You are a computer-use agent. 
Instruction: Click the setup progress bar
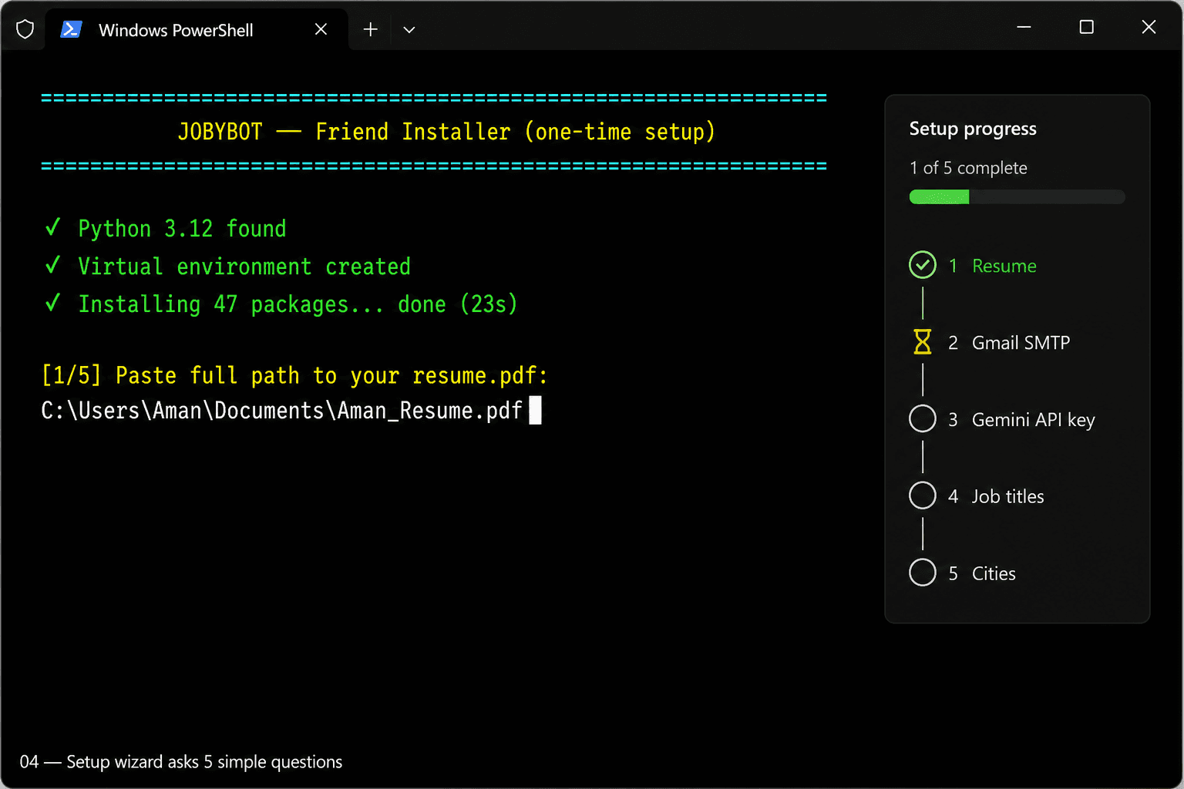[1017, 197]
